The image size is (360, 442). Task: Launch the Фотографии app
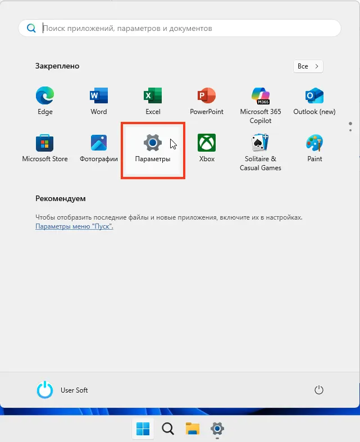(99, 148)
